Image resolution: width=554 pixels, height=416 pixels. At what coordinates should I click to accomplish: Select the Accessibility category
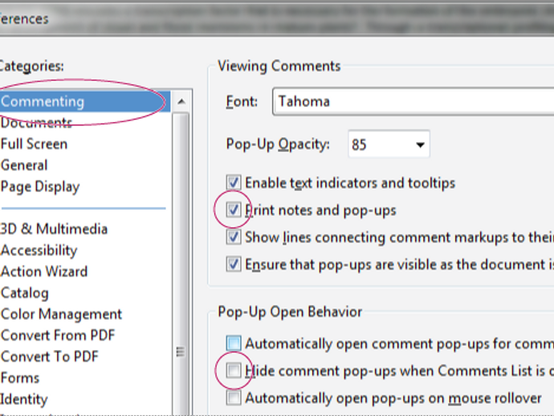click(x=39, y=251)
